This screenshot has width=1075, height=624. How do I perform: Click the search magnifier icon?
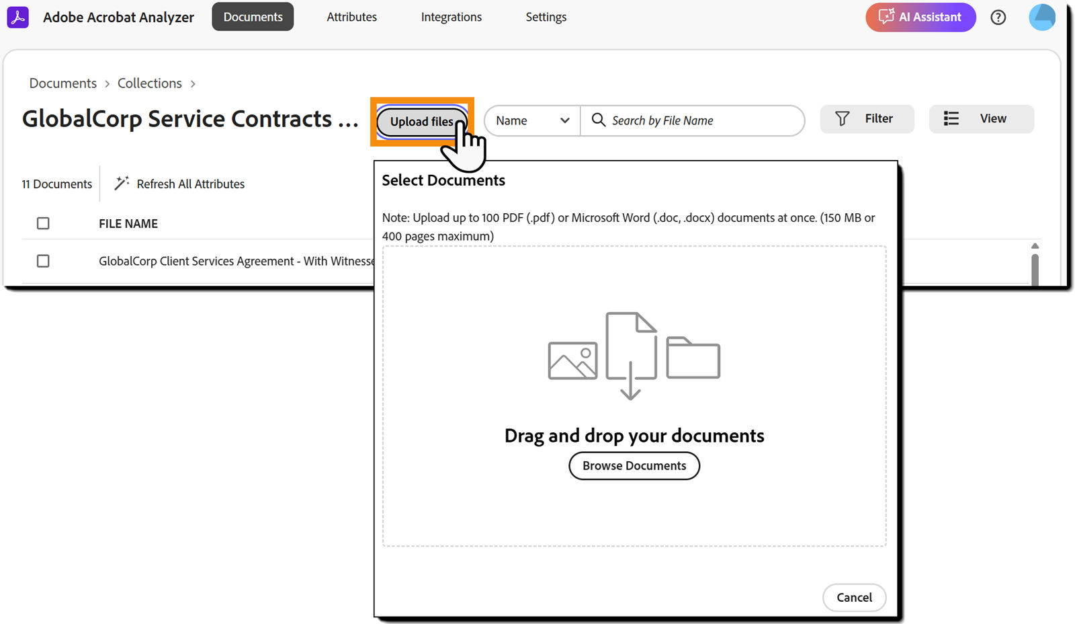(599, 120)
